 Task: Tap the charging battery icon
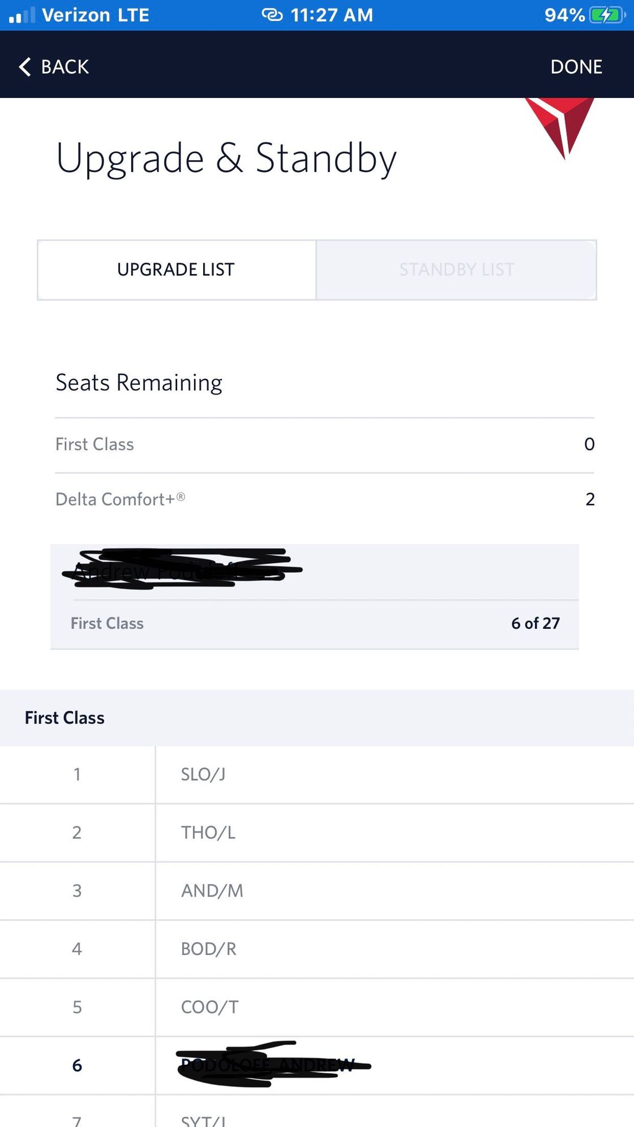pos(607,15)
